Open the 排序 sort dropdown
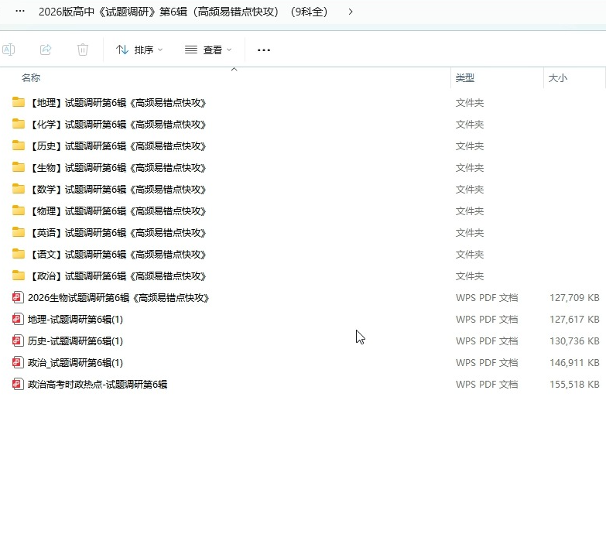The height and width of the screenshot is (558, 606). [139, 50]
